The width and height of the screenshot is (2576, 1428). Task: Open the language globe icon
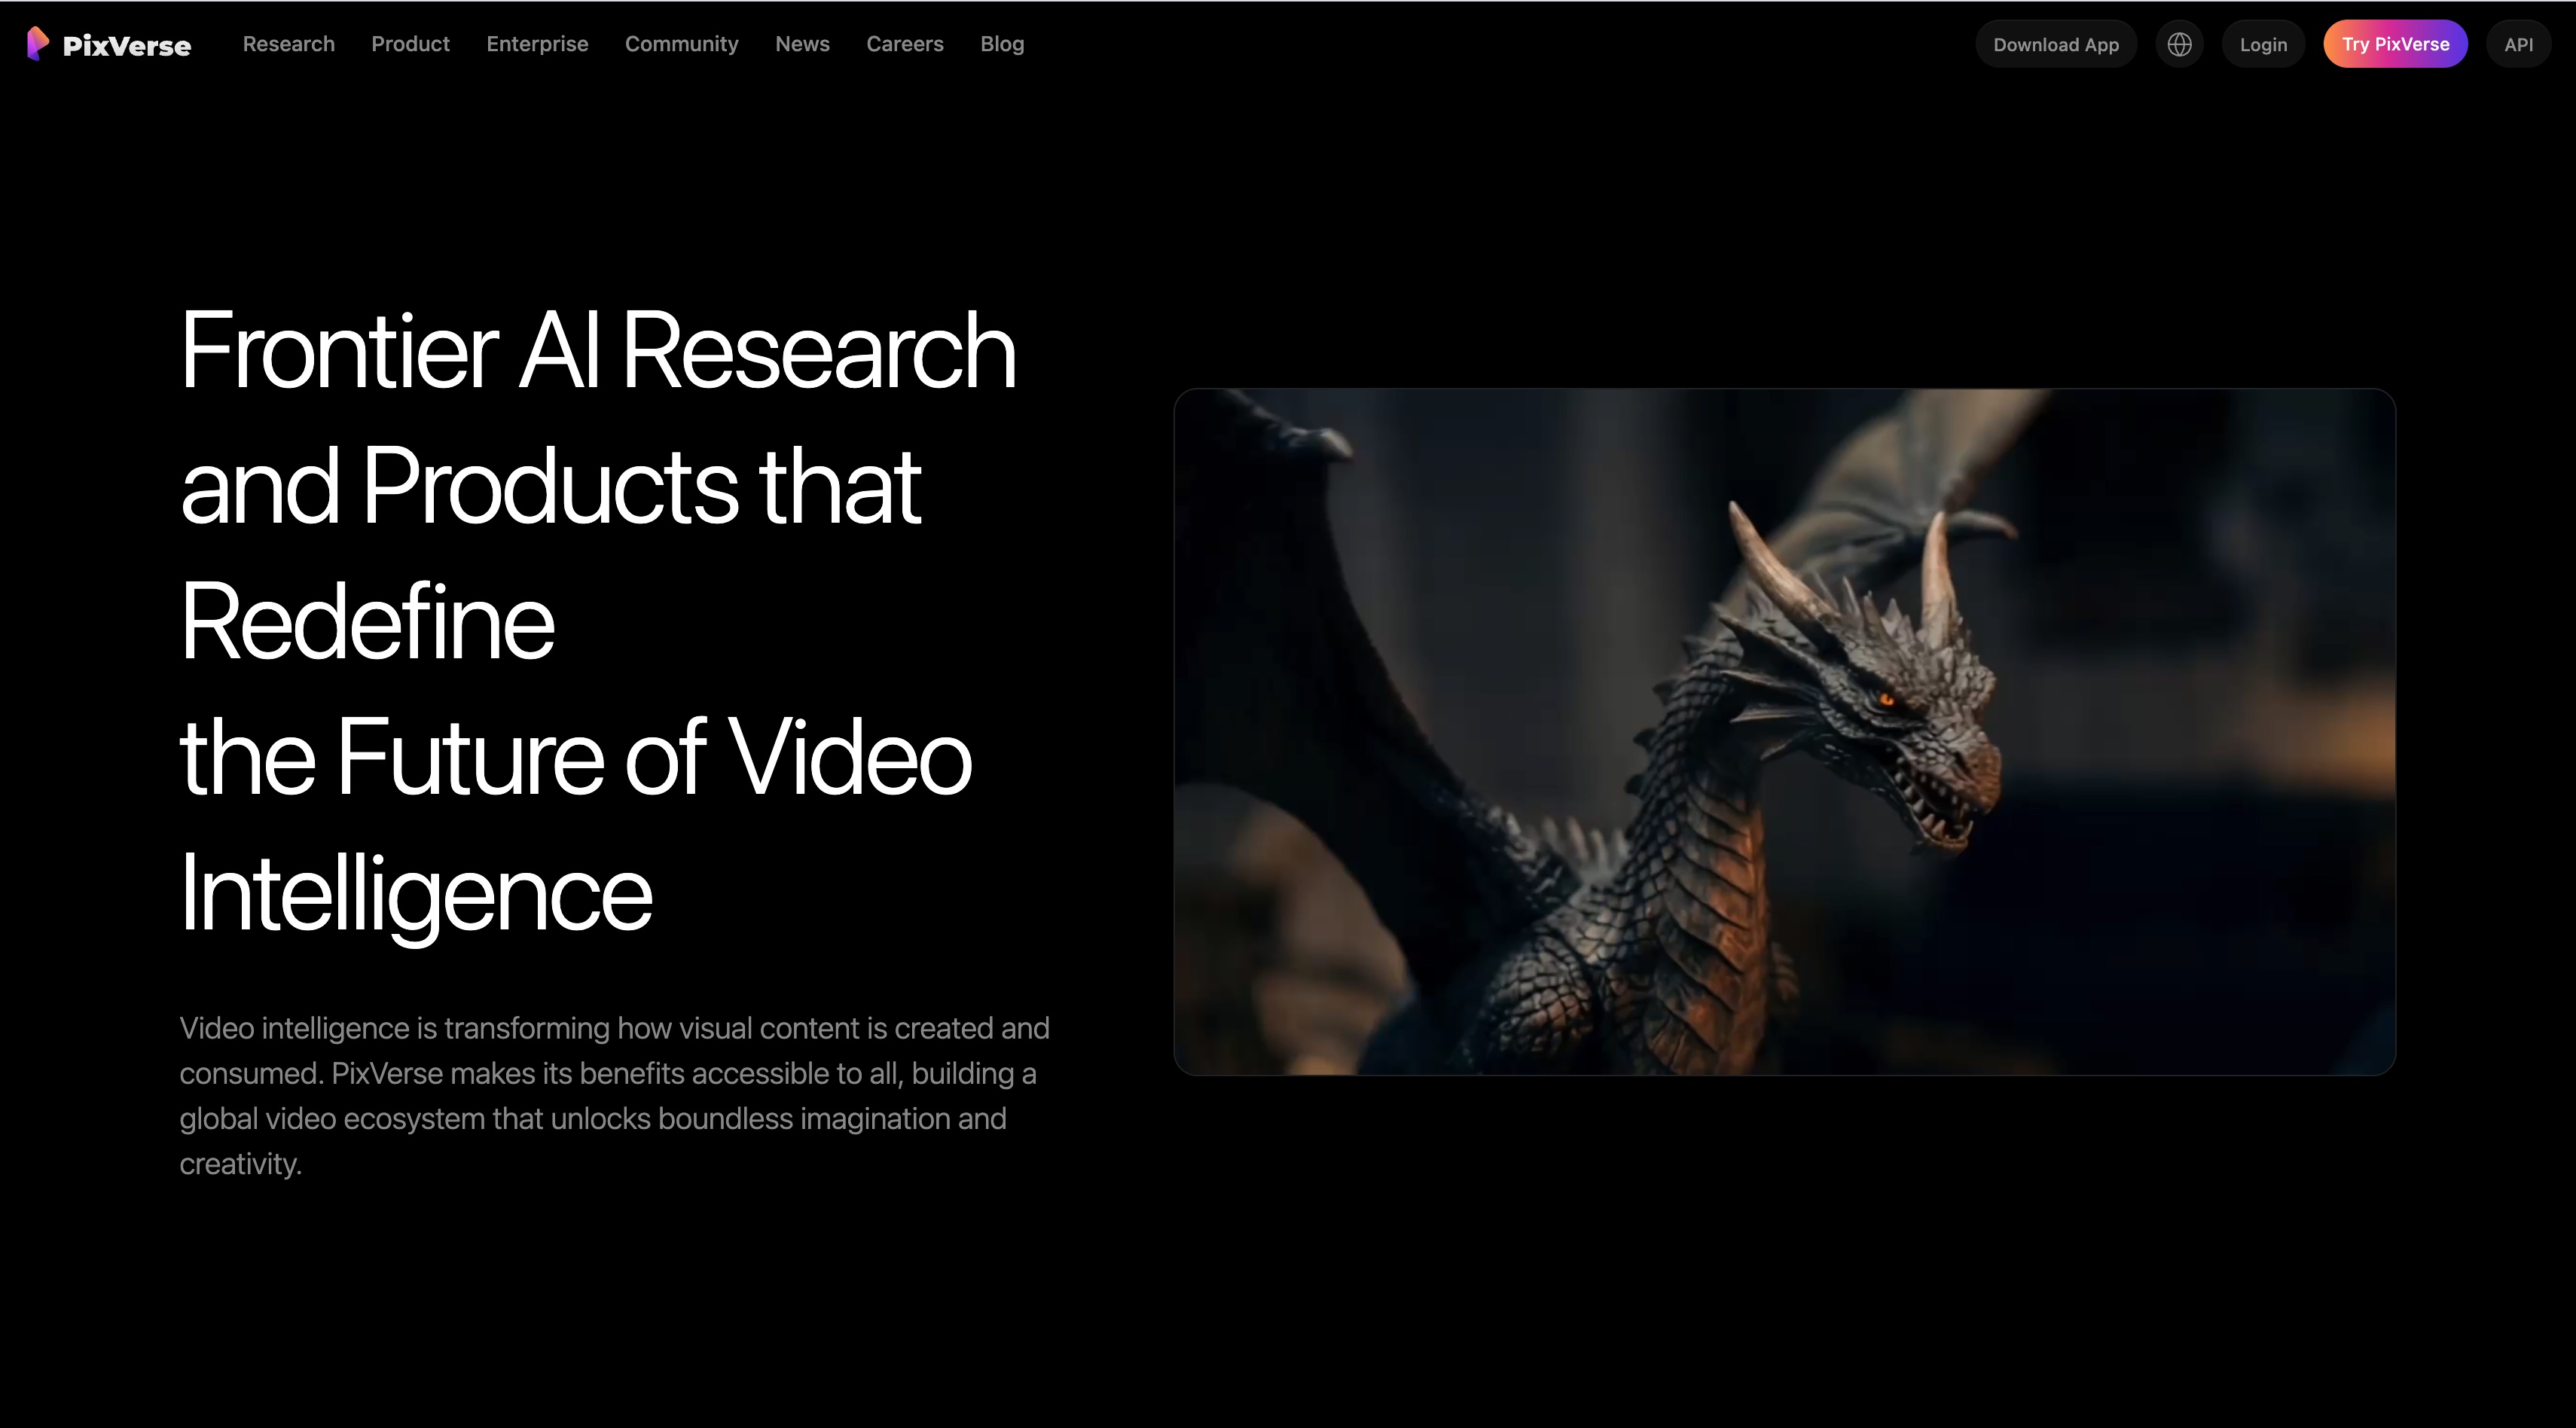pos(2179,44)
